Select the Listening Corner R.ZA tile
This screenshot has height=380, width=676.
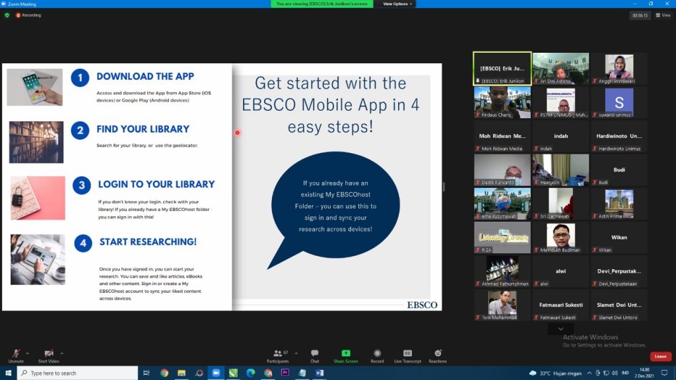click(502, 237)
